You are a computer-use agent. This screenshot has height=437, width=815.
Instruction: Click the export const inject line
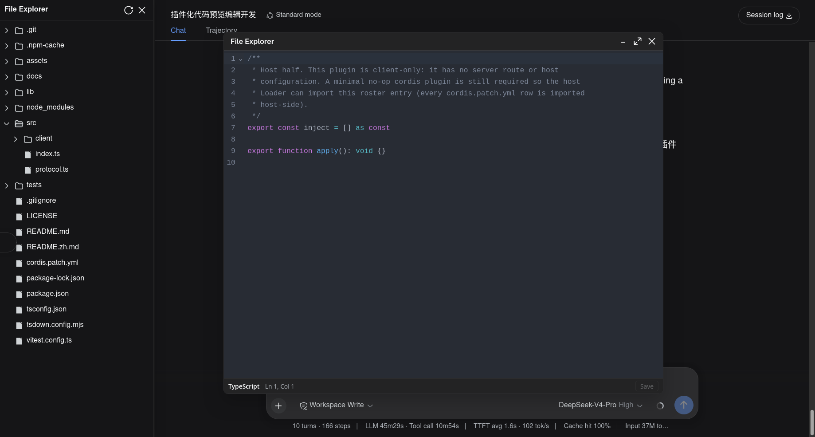click(319, 128)
